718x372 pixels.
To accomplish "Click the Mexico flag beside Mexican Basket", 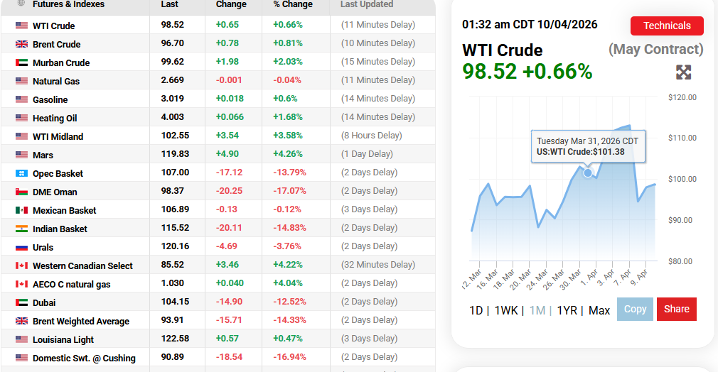I will pos(21,210).
